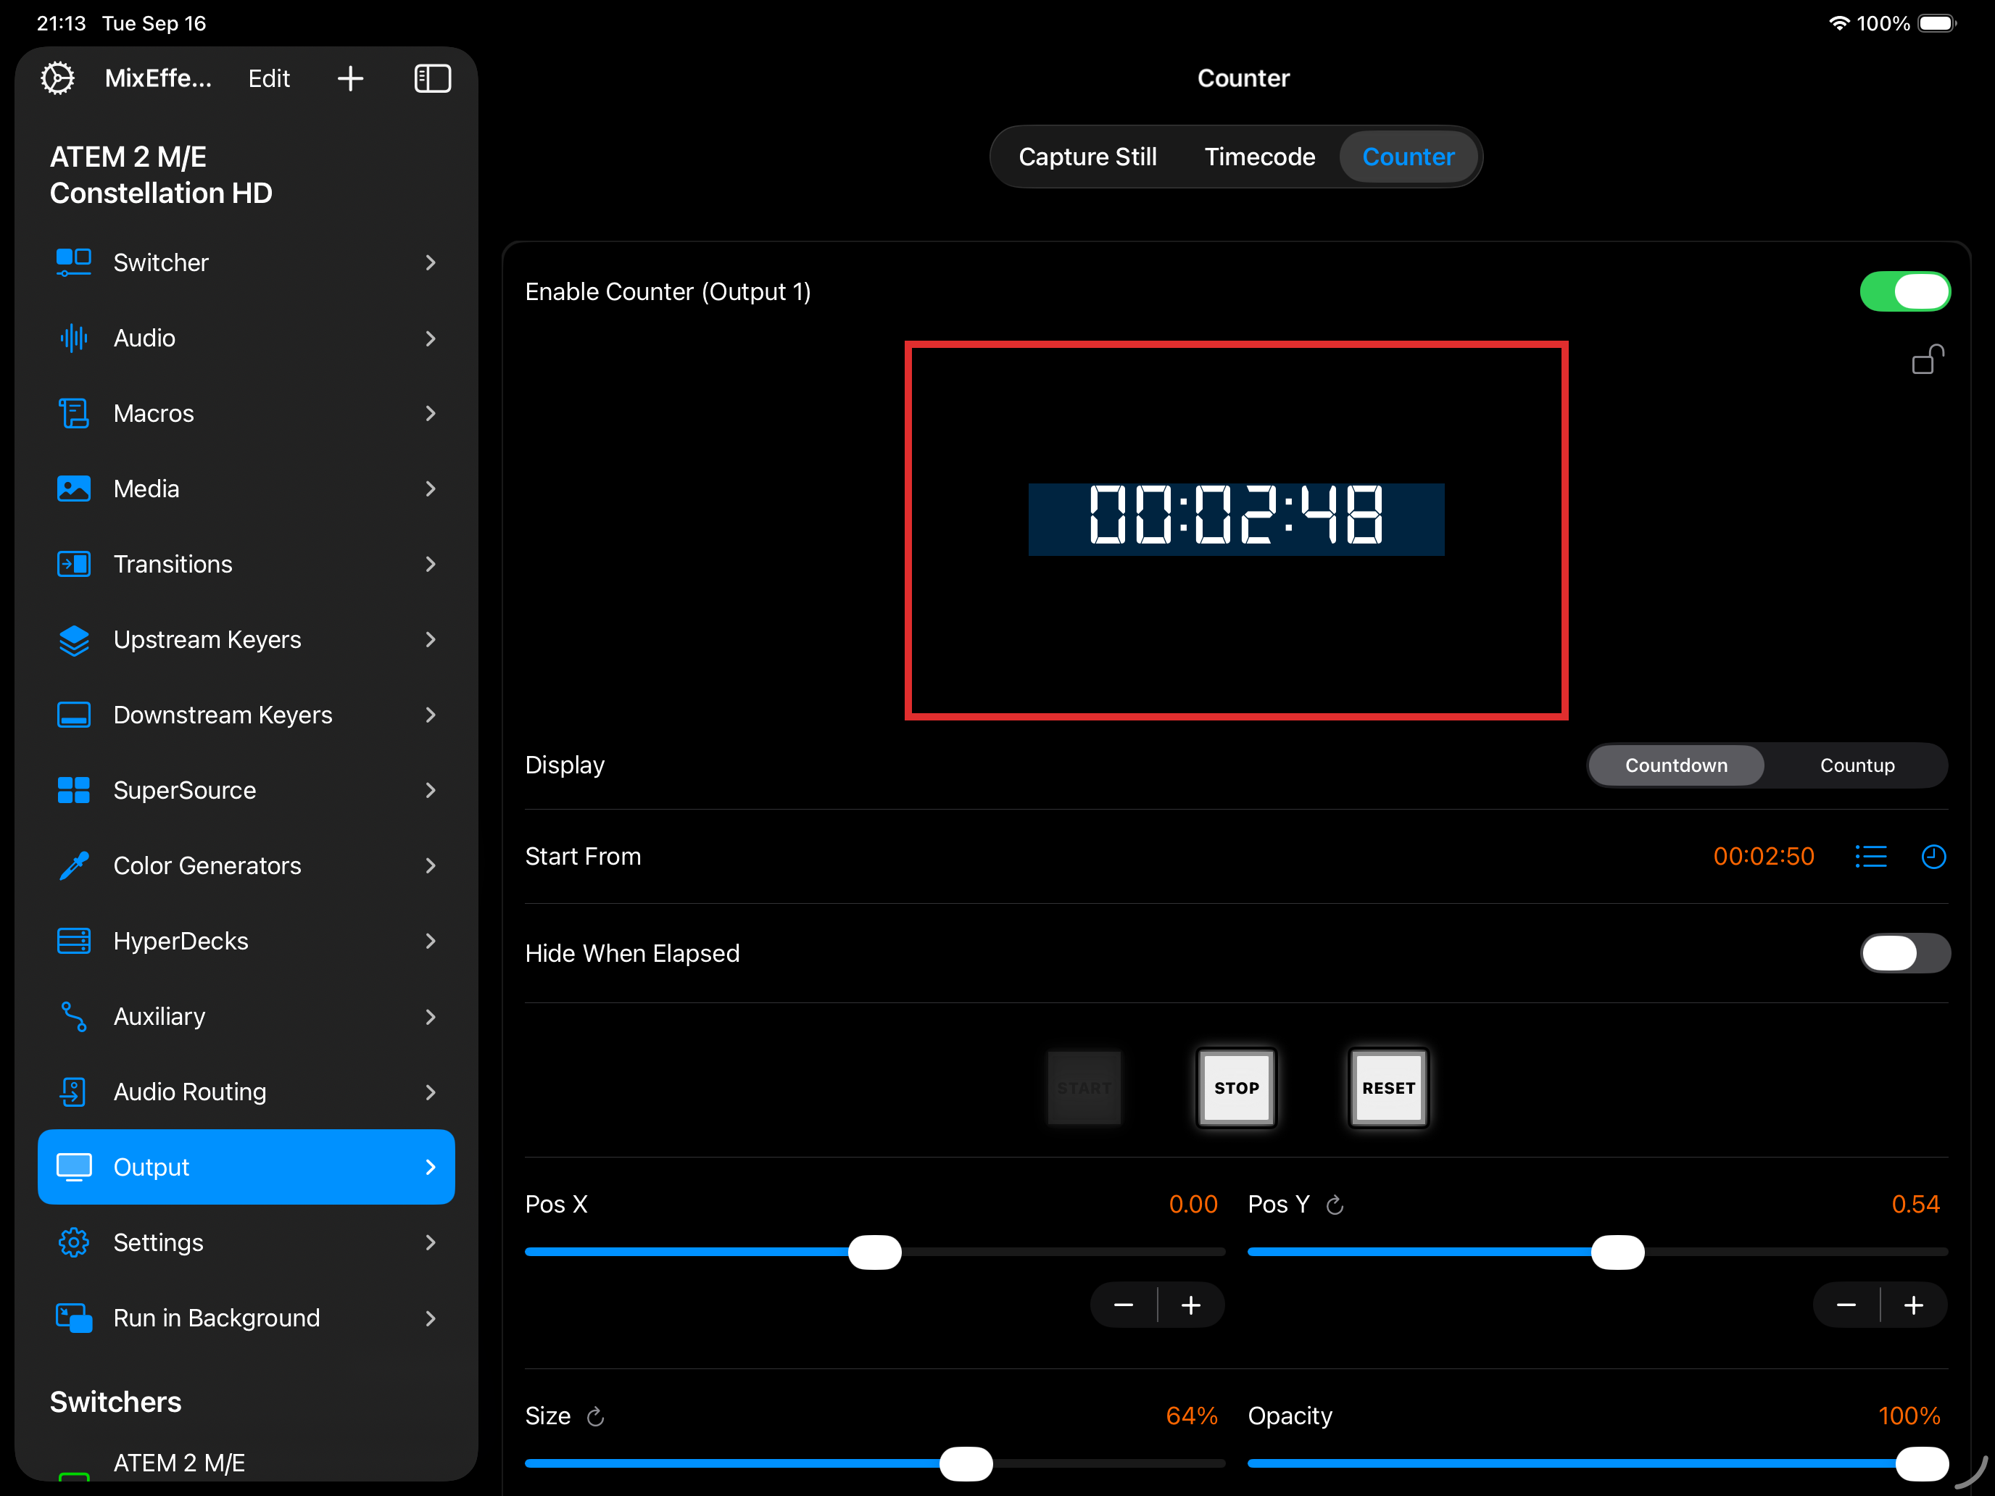Open the gear settings icon in sidebar header
The image size is (1995, 1496).
(58, 78)
